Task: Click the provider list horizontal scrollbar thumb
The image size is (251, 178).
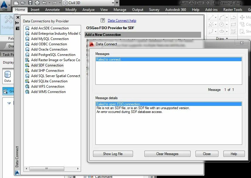Action: [47, 169]
